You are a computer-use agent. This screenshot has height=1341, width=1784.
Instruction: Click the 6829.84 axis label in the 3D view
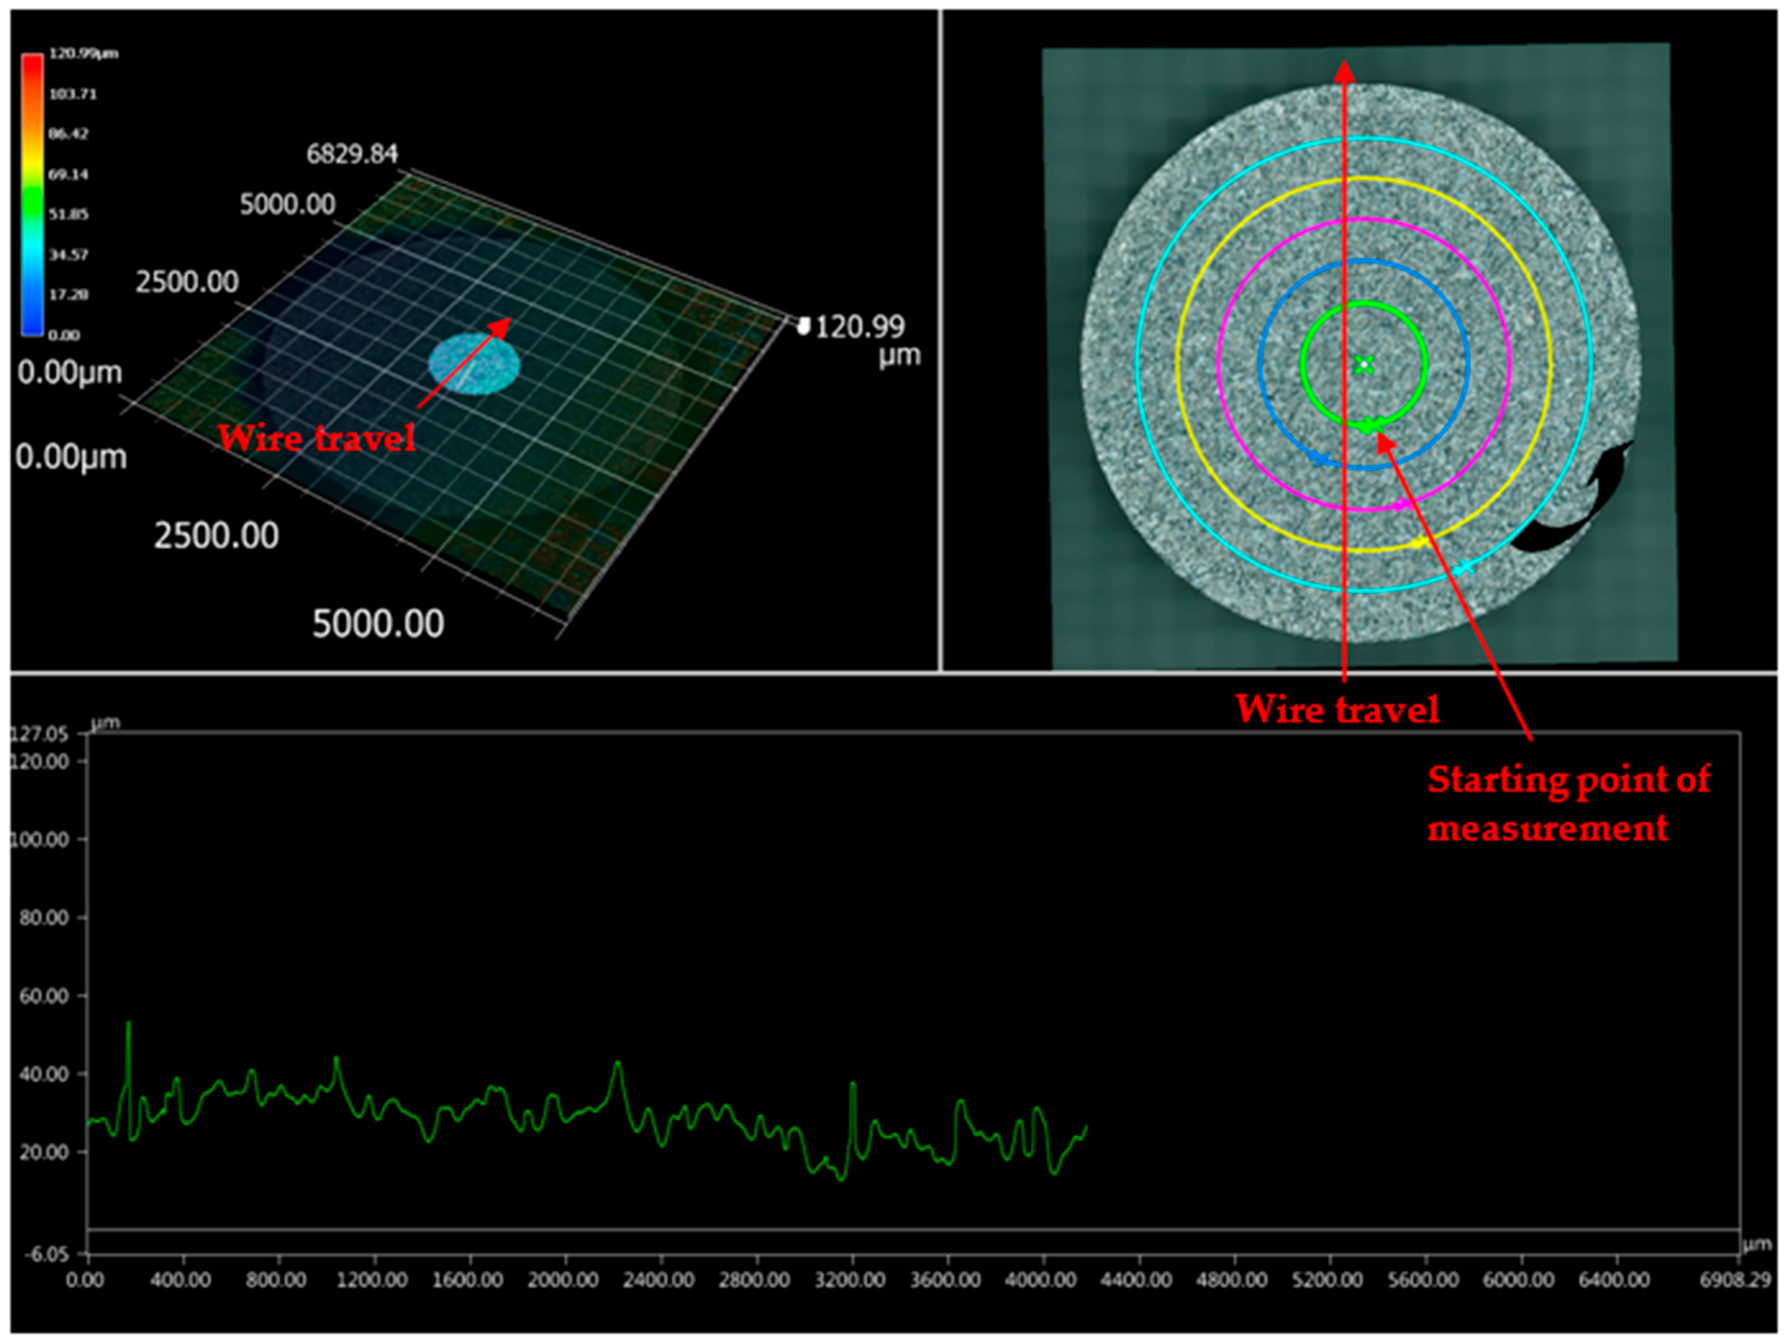[351, 153]
